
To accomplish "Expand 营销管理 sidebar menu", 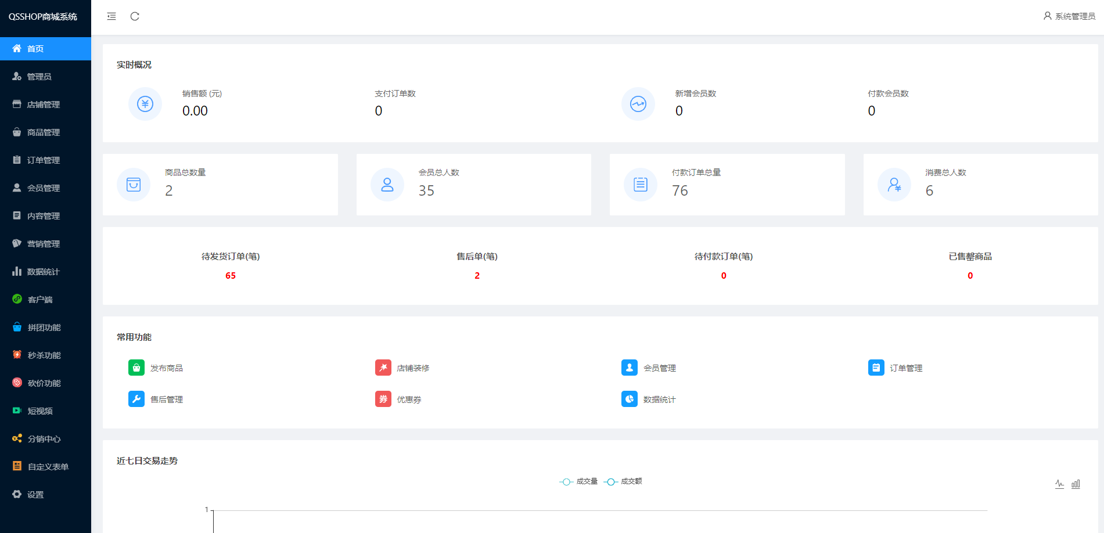I will [44, 244].
